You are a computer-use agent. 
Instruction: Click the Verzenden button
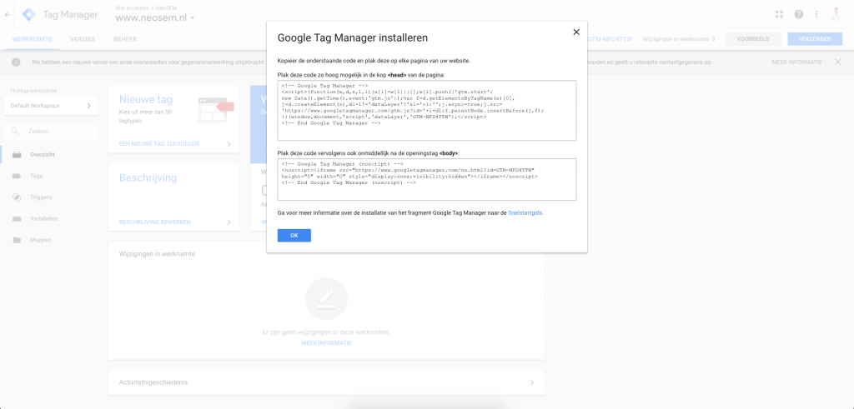click(x=815, y=39)
